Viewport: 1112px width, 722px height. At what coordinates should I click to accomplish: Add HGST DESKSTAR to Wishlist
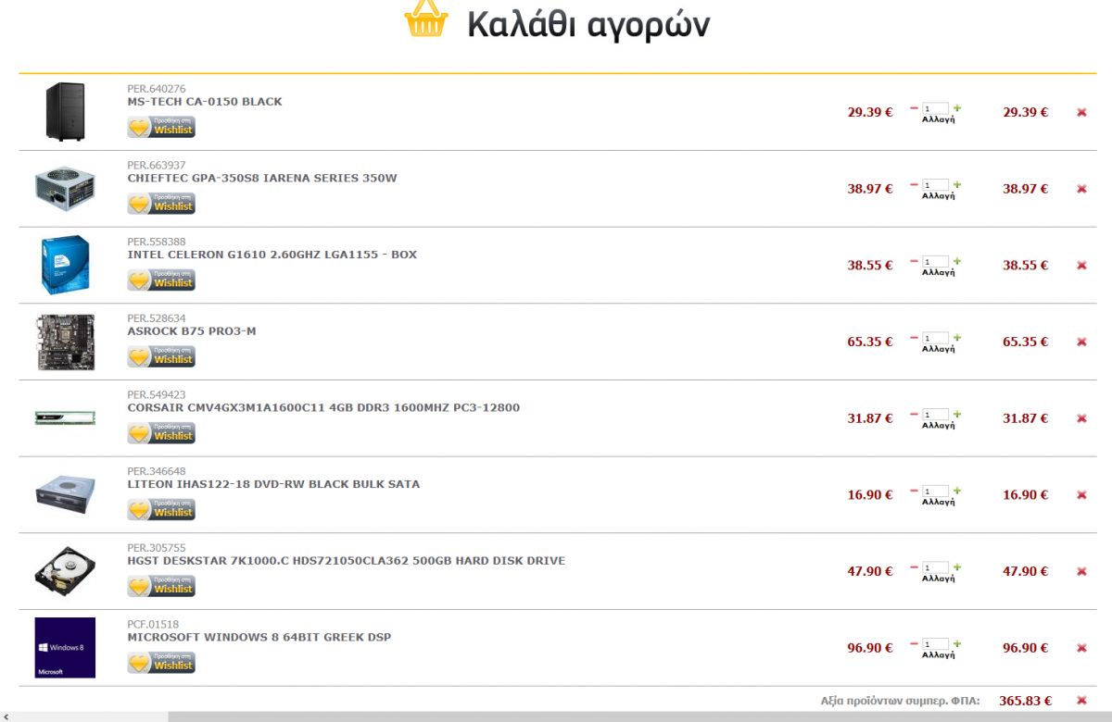pos(161,586)
